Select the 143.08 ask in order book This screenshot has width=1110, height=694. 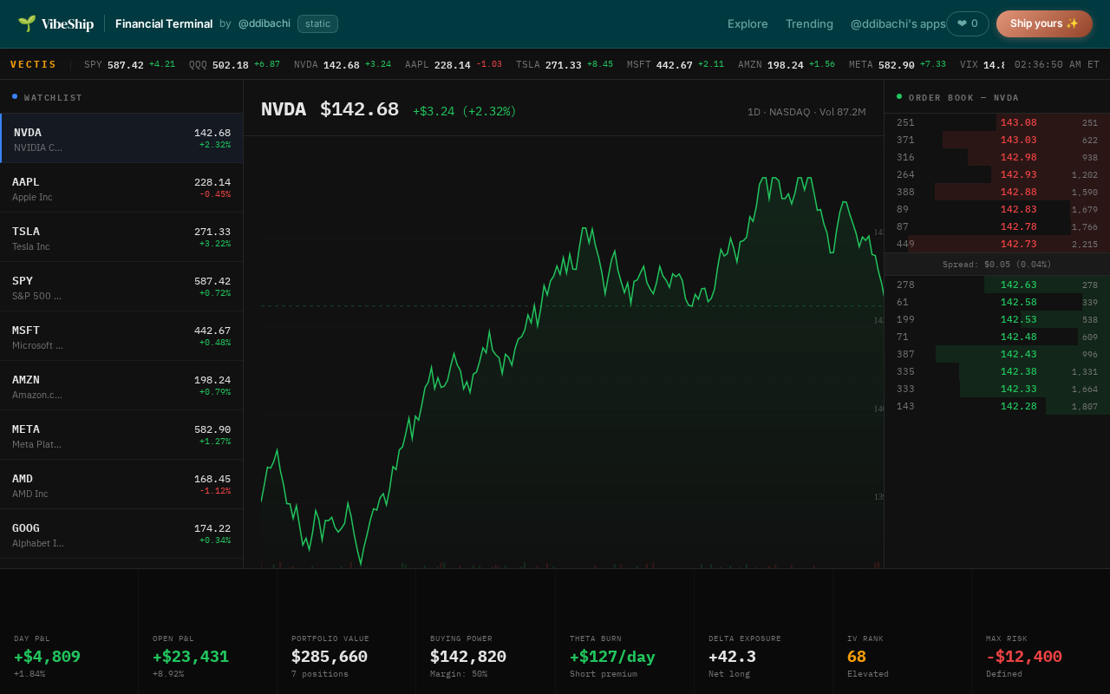tap(997, 122)
